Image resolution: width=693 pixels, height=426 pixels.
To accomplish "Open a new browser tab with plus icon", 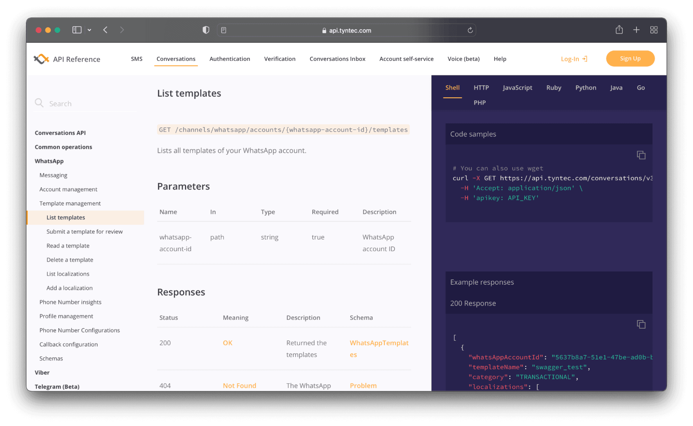I will tap(636, 30).
